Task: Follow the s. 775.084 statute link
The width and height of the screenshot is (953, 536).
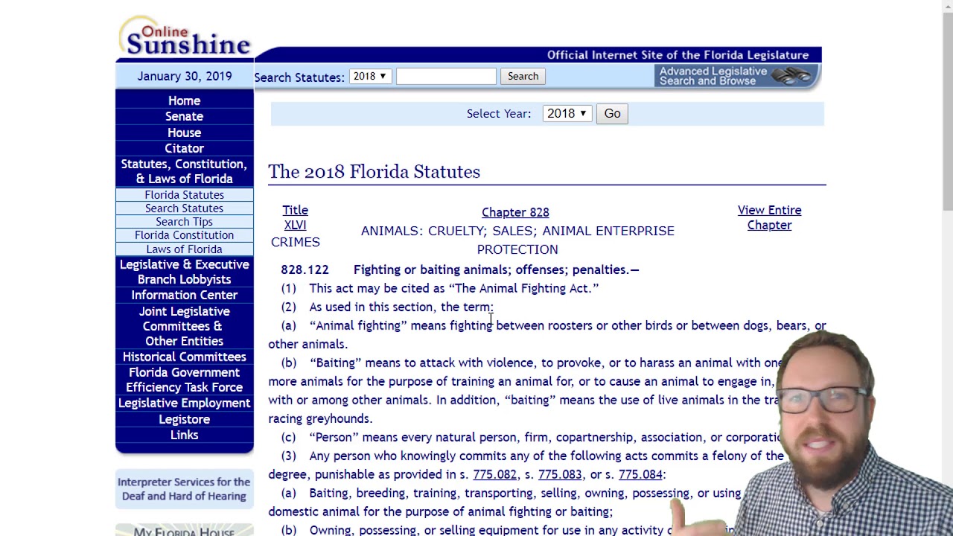Action: 640,474
